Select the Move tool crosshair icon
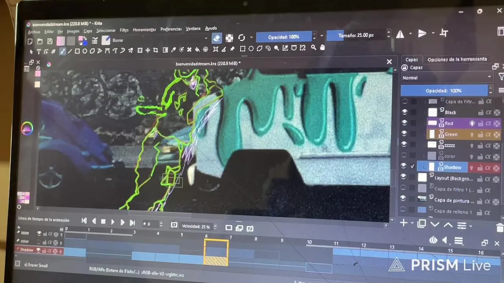Viewport: 504px width, 283px height. (x=148, y=50)
